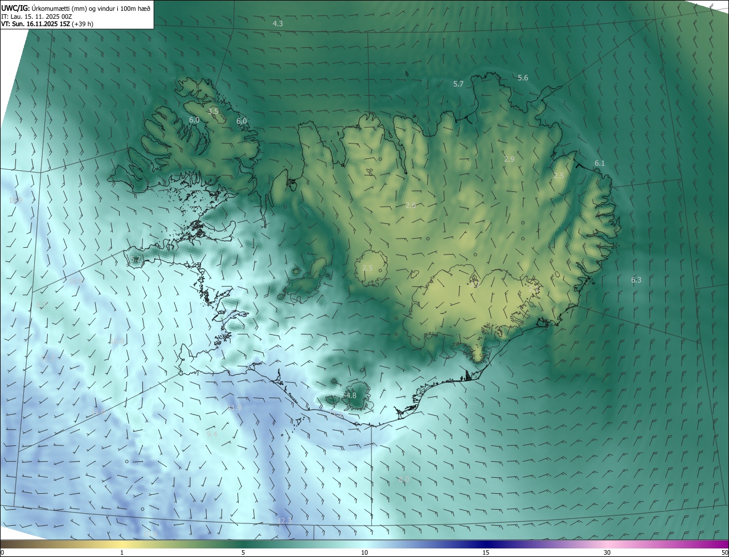Click the 15 tick on color scale
This screenshot has height=557, width=729.
[486, 552]
